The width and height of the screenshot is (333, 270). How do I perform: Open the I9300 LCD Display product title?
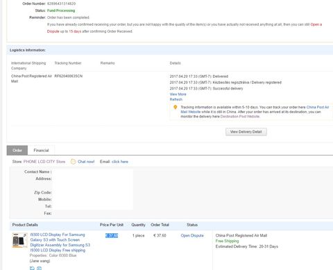60,242
